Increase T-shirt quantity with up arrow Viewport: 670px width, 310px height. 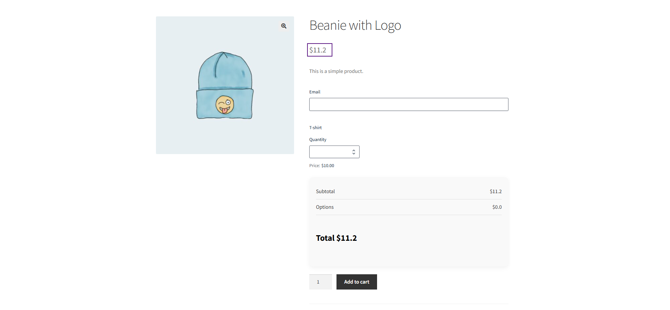click(354, 150)
